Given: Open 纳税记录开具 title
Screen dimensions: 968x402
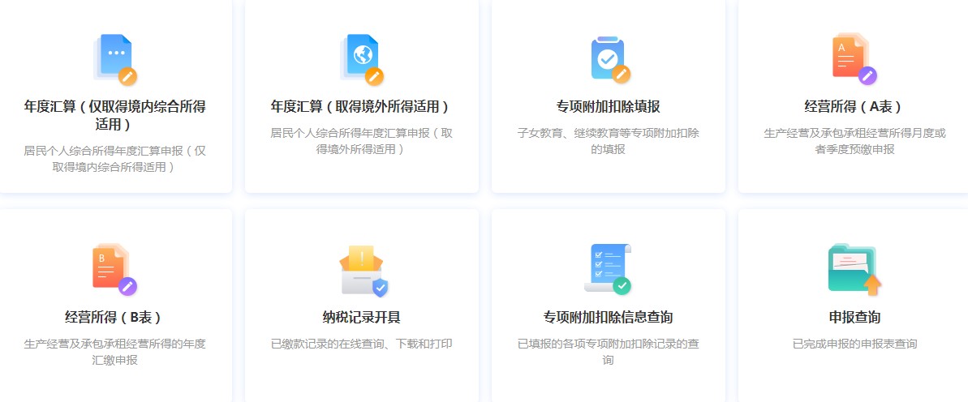Looking at the screenshot, I should (x=362, y=318).
